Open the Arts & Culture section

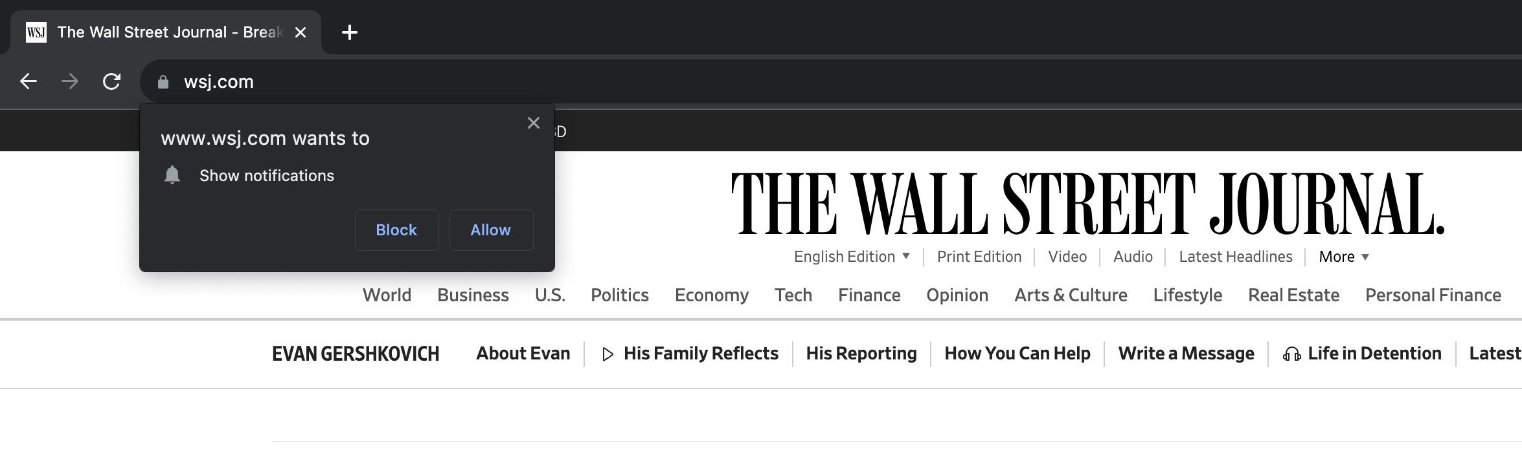point(1070,295)
